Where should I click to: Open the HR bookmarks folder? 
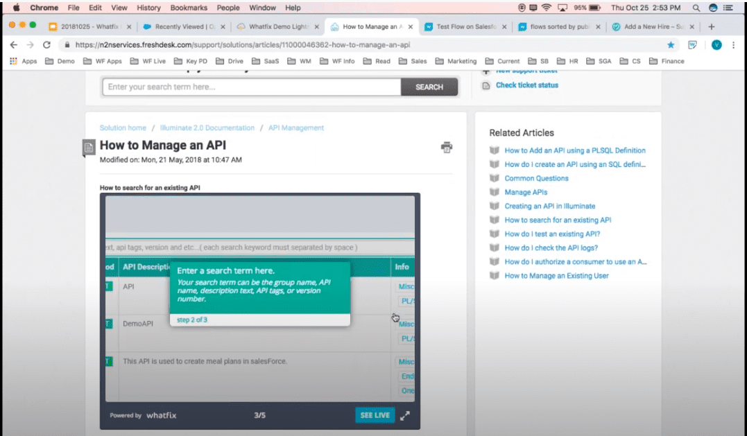pyautogui.click(x=567, y=61)
